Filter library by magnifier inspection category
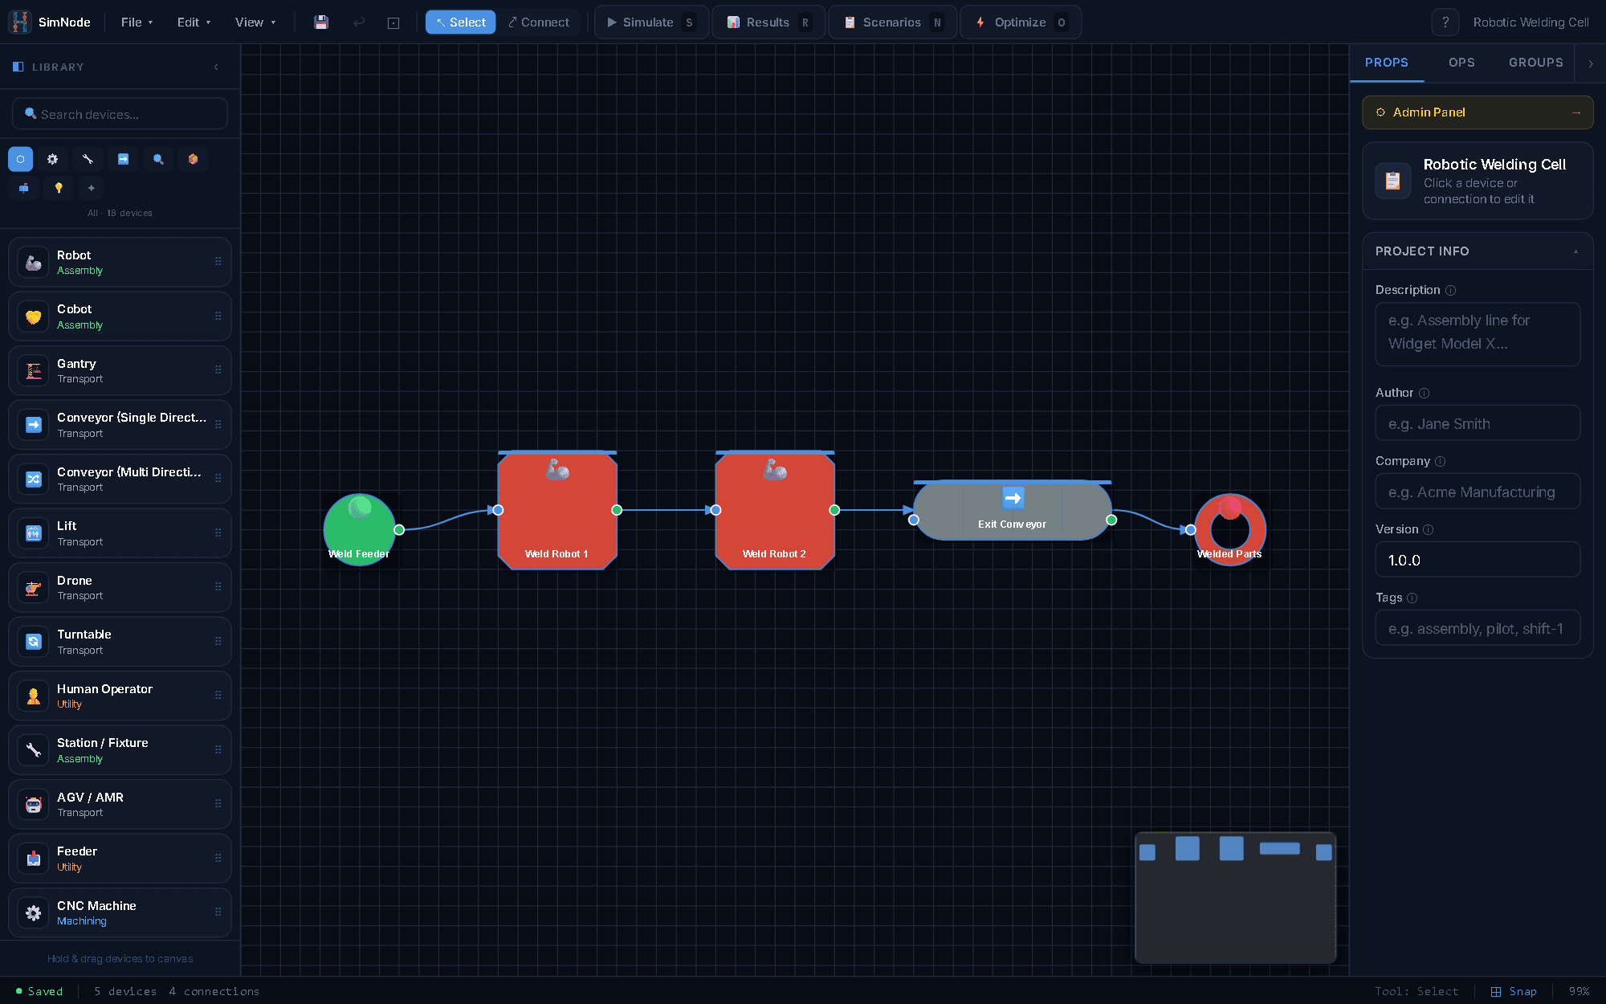This screenshot has width=1606, height=1004. pos(158,159)
